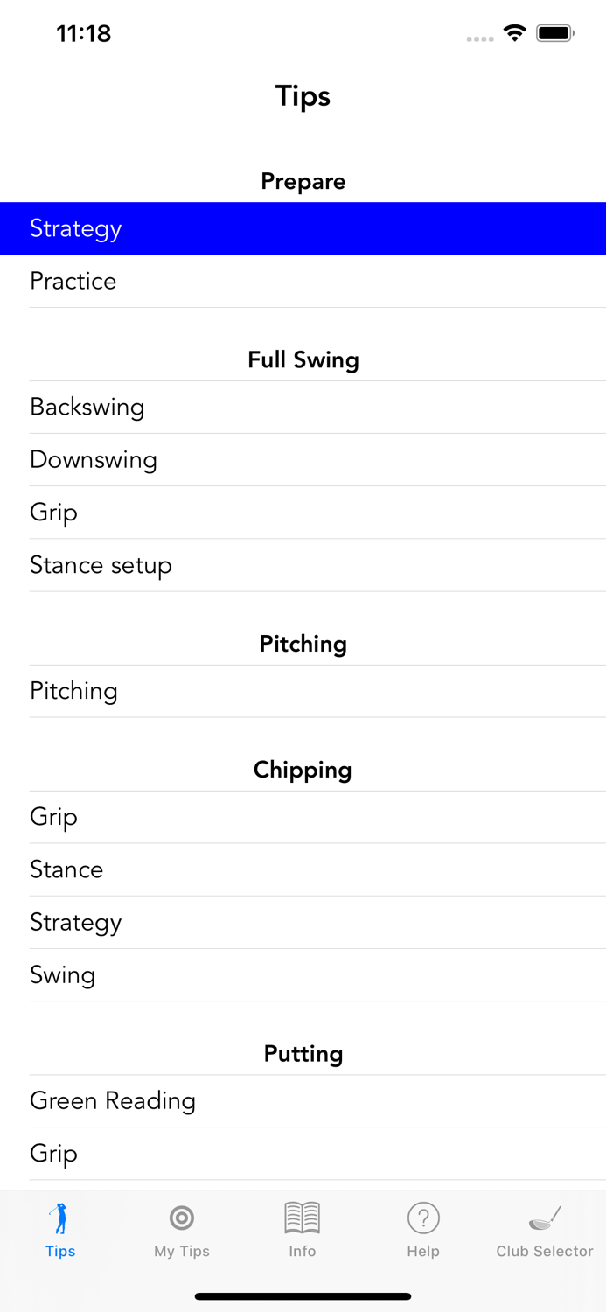Tap the Wi-Fi indicator in status bar
This screenshot has width=606, height=1312.
coord(515,32)
